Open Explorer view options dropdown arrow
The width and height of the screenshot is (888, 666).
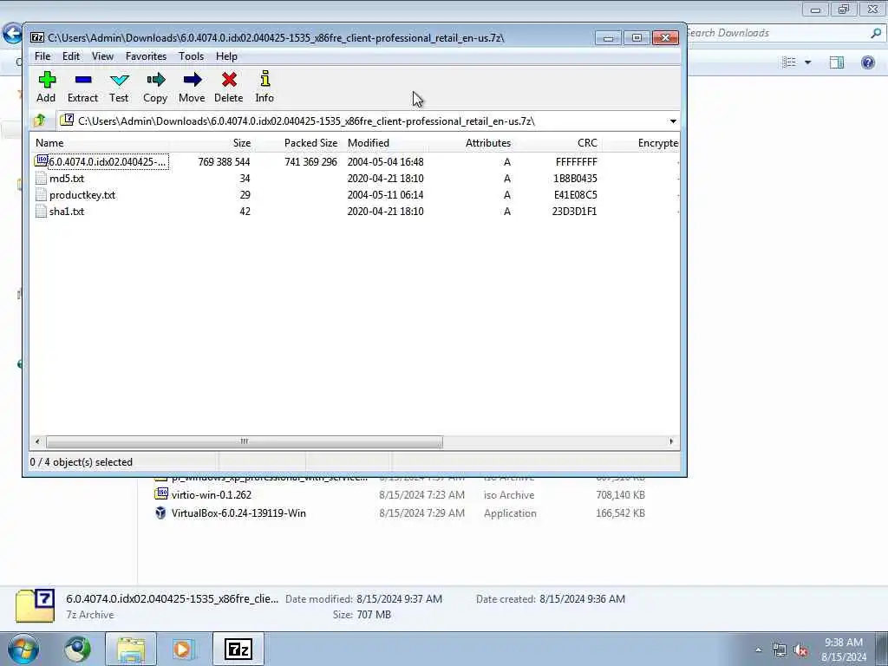(x=807, y=62)
